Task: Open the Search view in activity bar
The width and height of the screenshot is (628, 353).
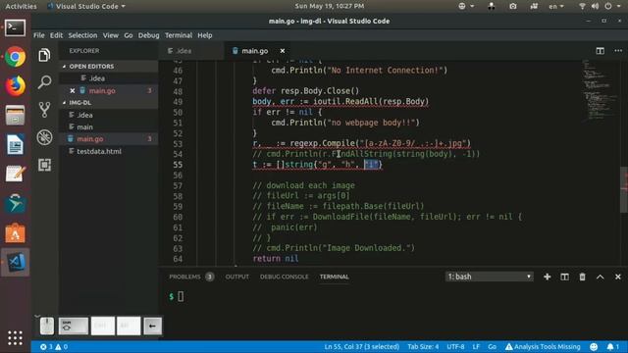Action: tap(44, 82)
